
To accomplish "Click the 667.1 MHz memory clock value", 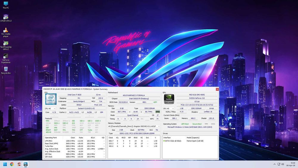I will tap(122, 112).
